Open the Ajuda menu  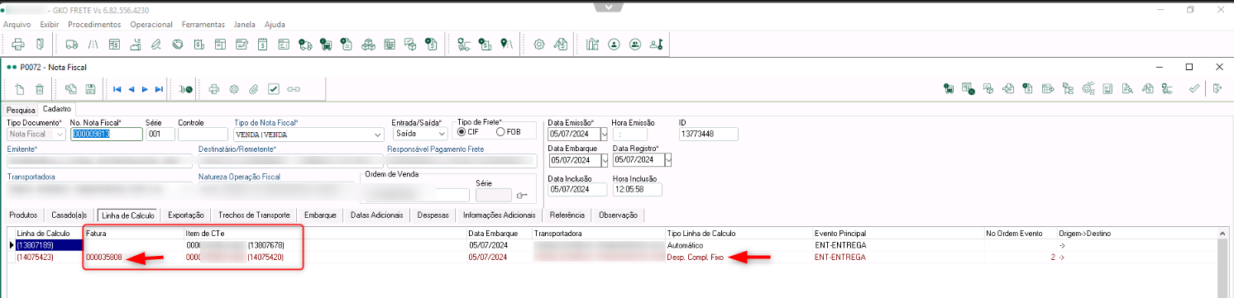click(x=275, y=25)
